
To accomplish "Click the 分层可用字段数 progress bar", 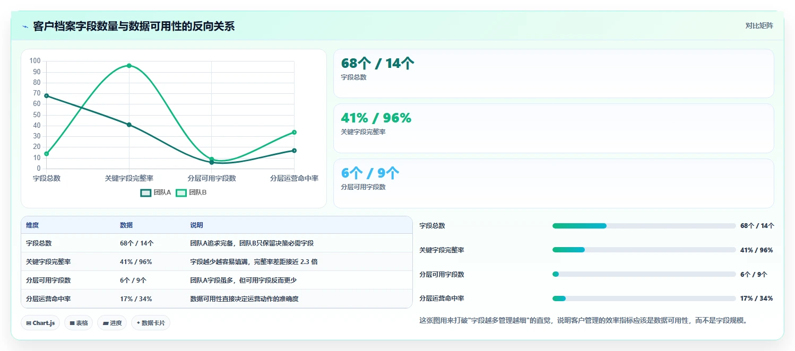I will coord(644,274).
